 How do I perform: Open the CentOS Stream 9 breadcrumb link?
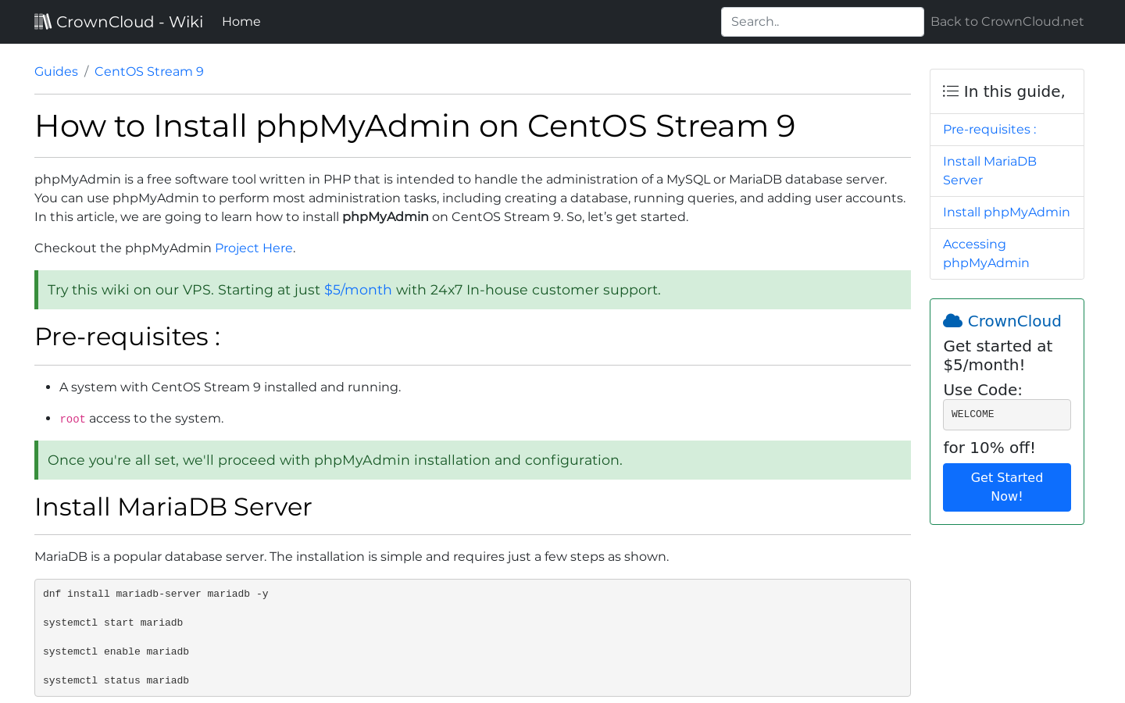pyautogui.click(x=148, y=71)
